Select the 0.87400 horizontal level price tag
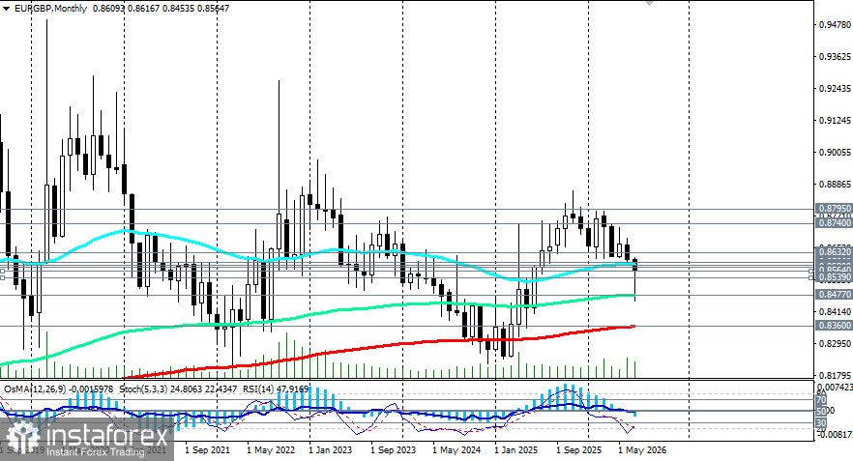Viewport: 853px width, 461px height. tap(835, 223)
